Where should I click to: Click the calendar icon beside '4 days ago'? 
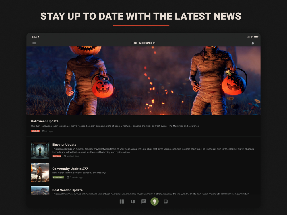click(x=65, y=156)
